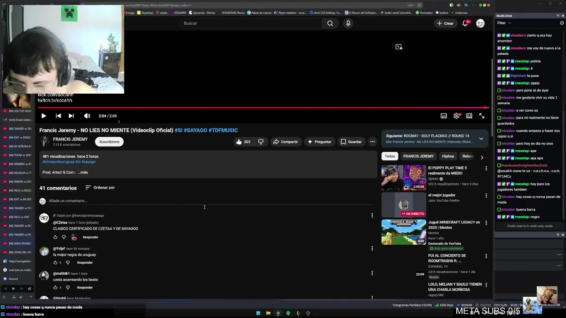Save video with Guardar button
The height and width of the screenshot is (318, 566).
[351, 142]
